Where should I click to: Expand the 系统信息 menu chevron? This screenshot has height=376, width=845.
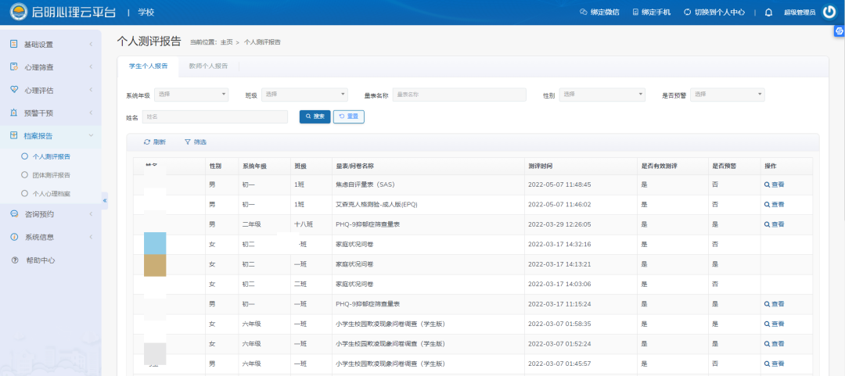click(x=91, y=237)
